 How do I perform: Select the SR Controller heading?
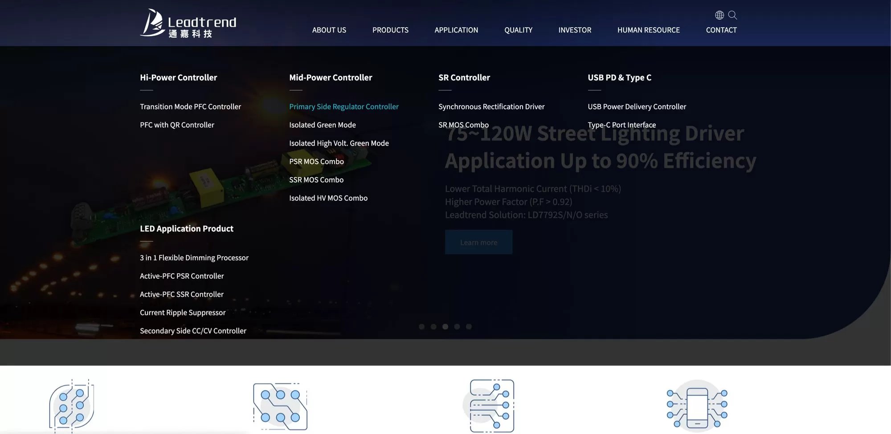pos(464,77)
